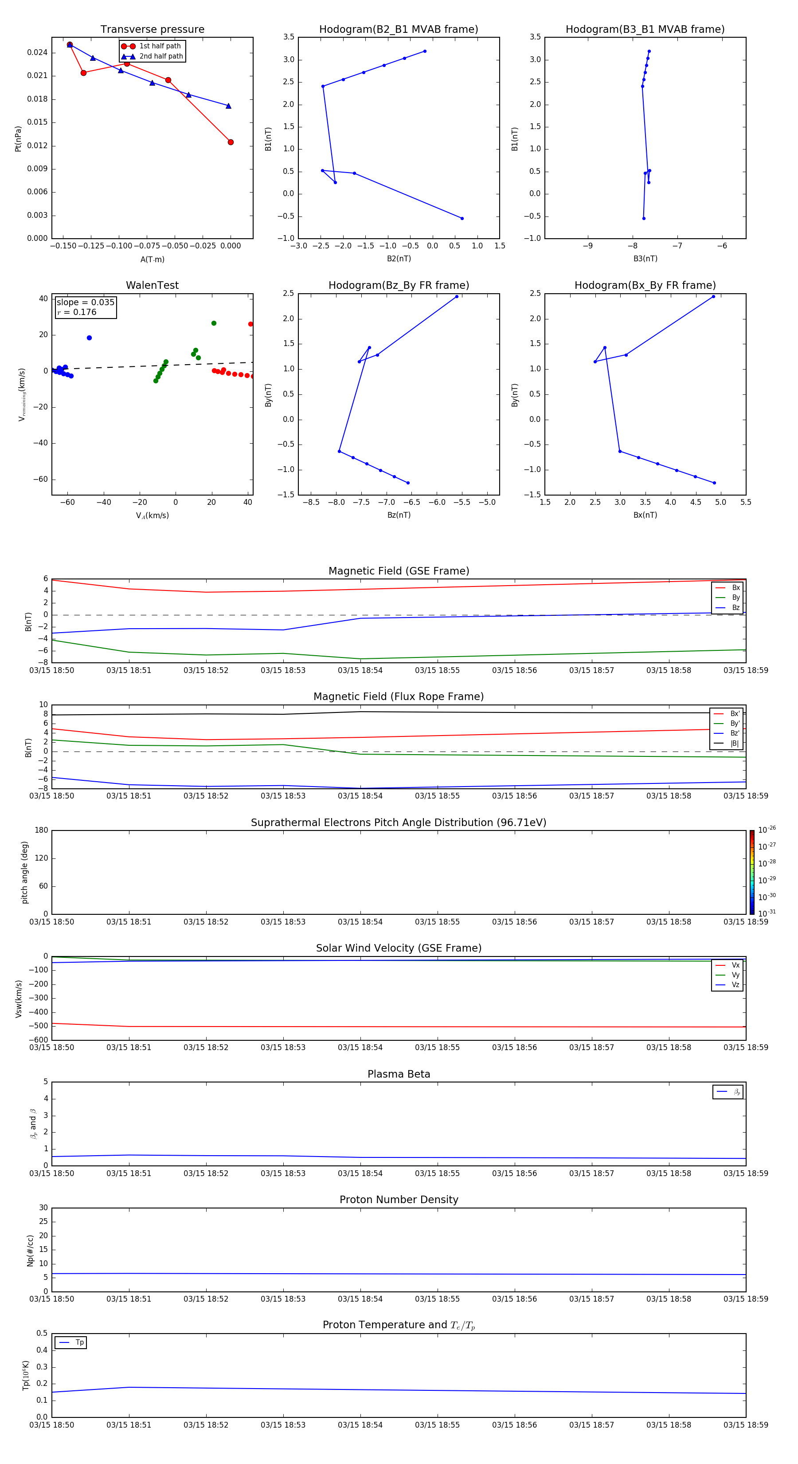Click the 'Magnetic Field (Flux Rope Frame)' title

coord(399,696)
